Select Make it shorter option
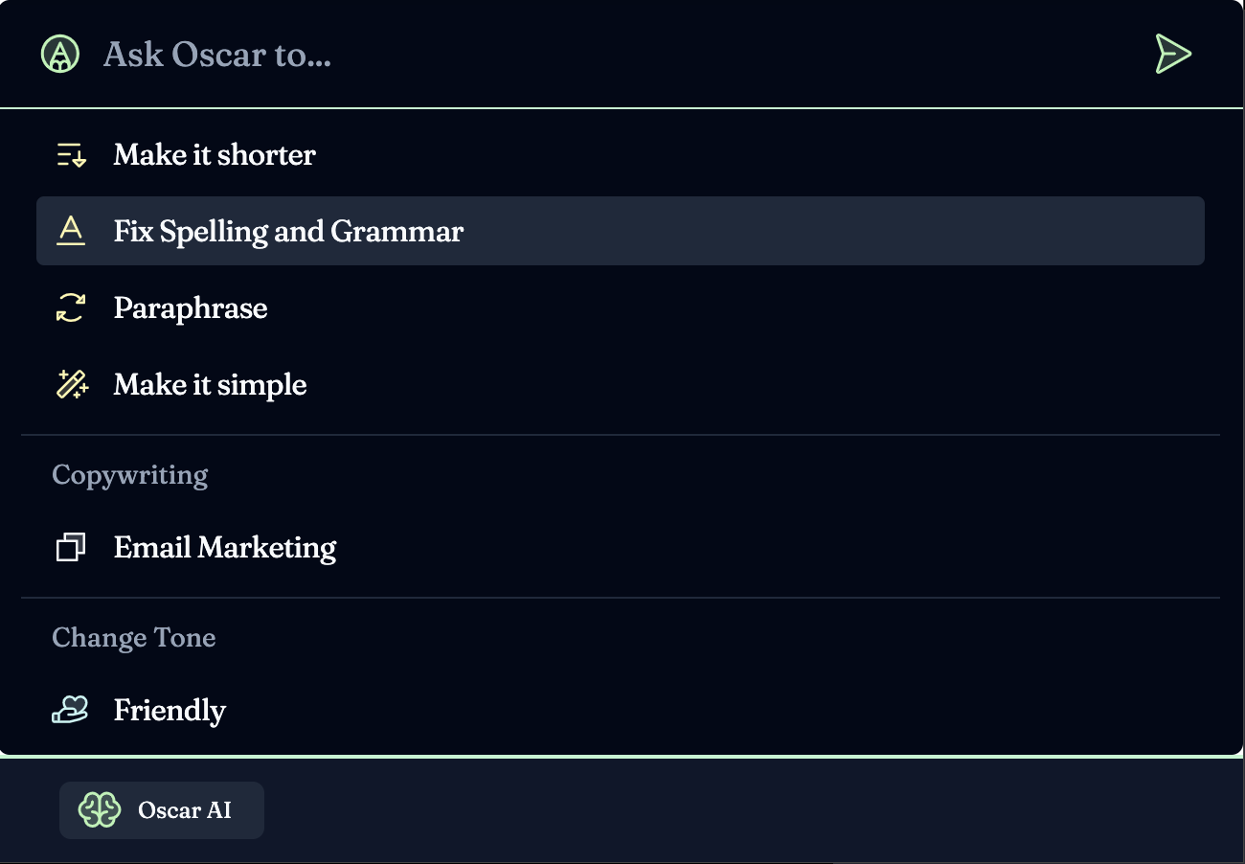Viewport: 1245px width, 864px height. [621, 154]
